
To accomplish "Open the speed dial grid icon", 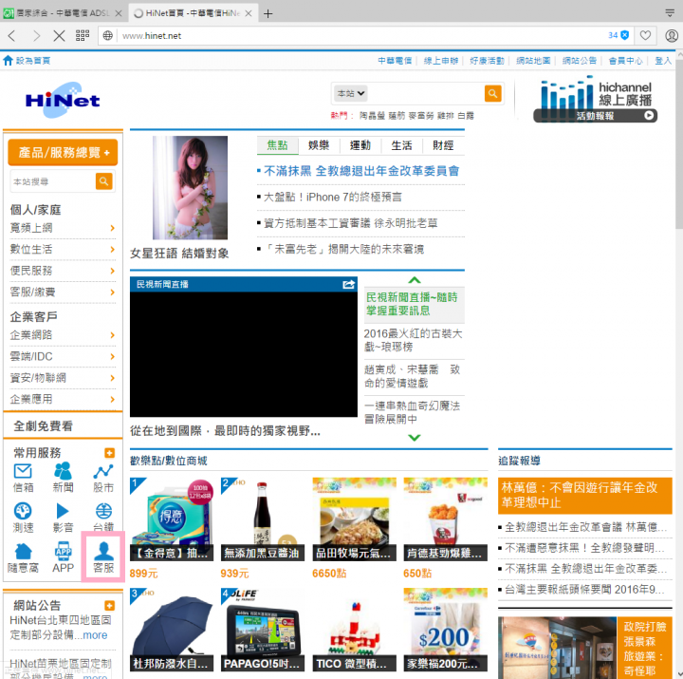I will pyautogui.click(x=83, y=36).
